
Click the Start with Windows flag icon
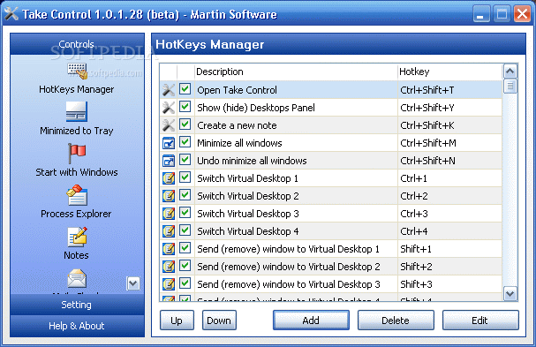pyautogui.click(x=77, y=153)
